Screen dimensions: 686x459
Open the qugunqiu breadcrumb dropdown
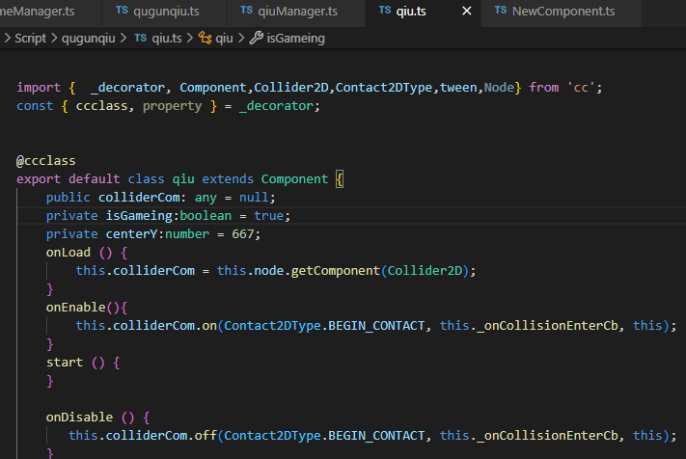(88, 39)
